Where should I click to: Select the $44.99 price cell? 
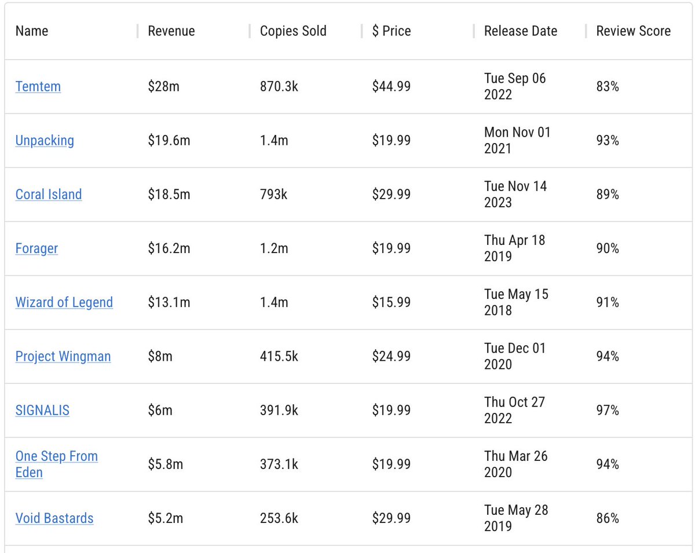point(392,86)
